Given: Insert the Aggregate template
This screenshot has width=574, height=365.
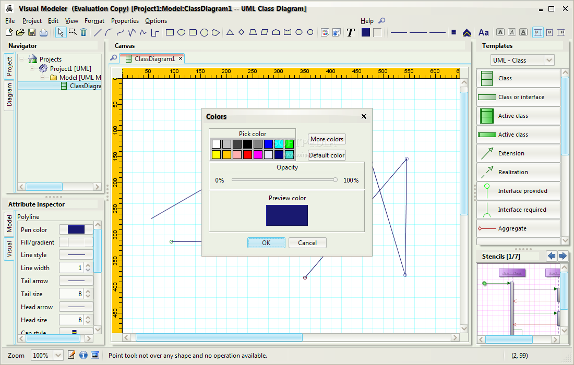Looking at the screenshot, I should (519, 228).
